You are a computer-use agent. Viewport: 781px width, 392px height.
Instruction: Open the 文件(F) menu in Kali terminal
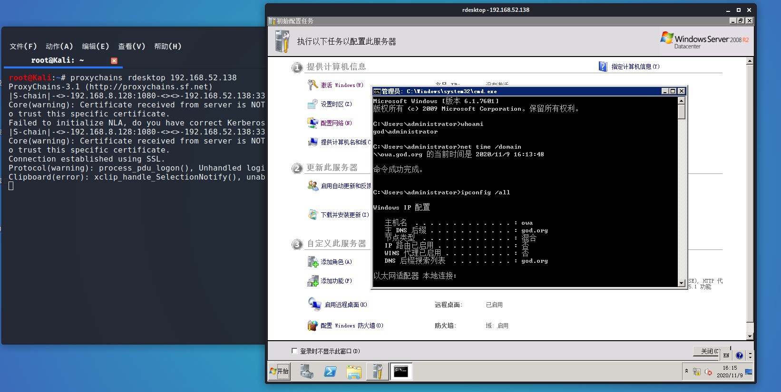point(23,46)
